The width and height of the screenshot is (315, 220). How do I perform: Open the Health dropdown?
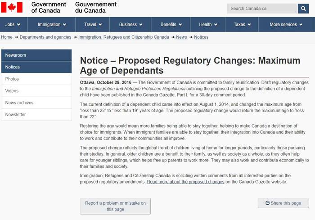(x=208, y=24)
